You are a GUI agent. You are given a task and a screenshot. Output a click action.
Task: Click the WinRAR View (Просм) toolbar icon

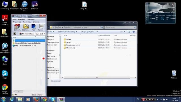pyautogui.click(x=41, y=27)
